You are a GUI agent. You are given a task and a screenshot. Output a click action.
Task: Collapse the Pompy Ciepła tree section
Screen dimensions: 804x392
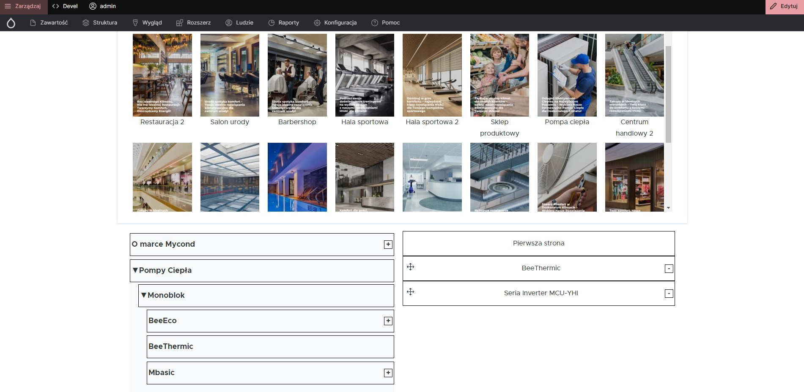click(135, 270)
